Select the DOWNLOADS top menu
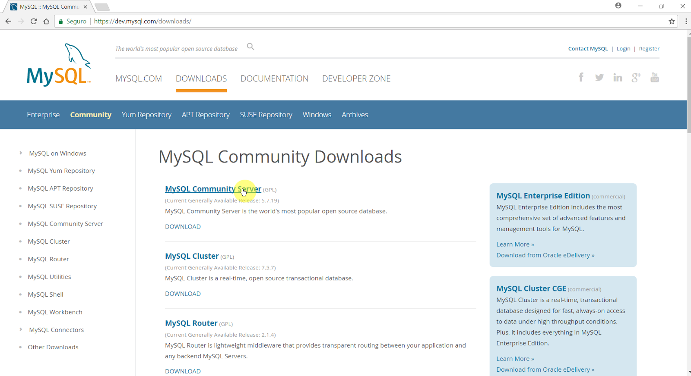The height and width of the screenshot is (376, 691). coord(201,78)
